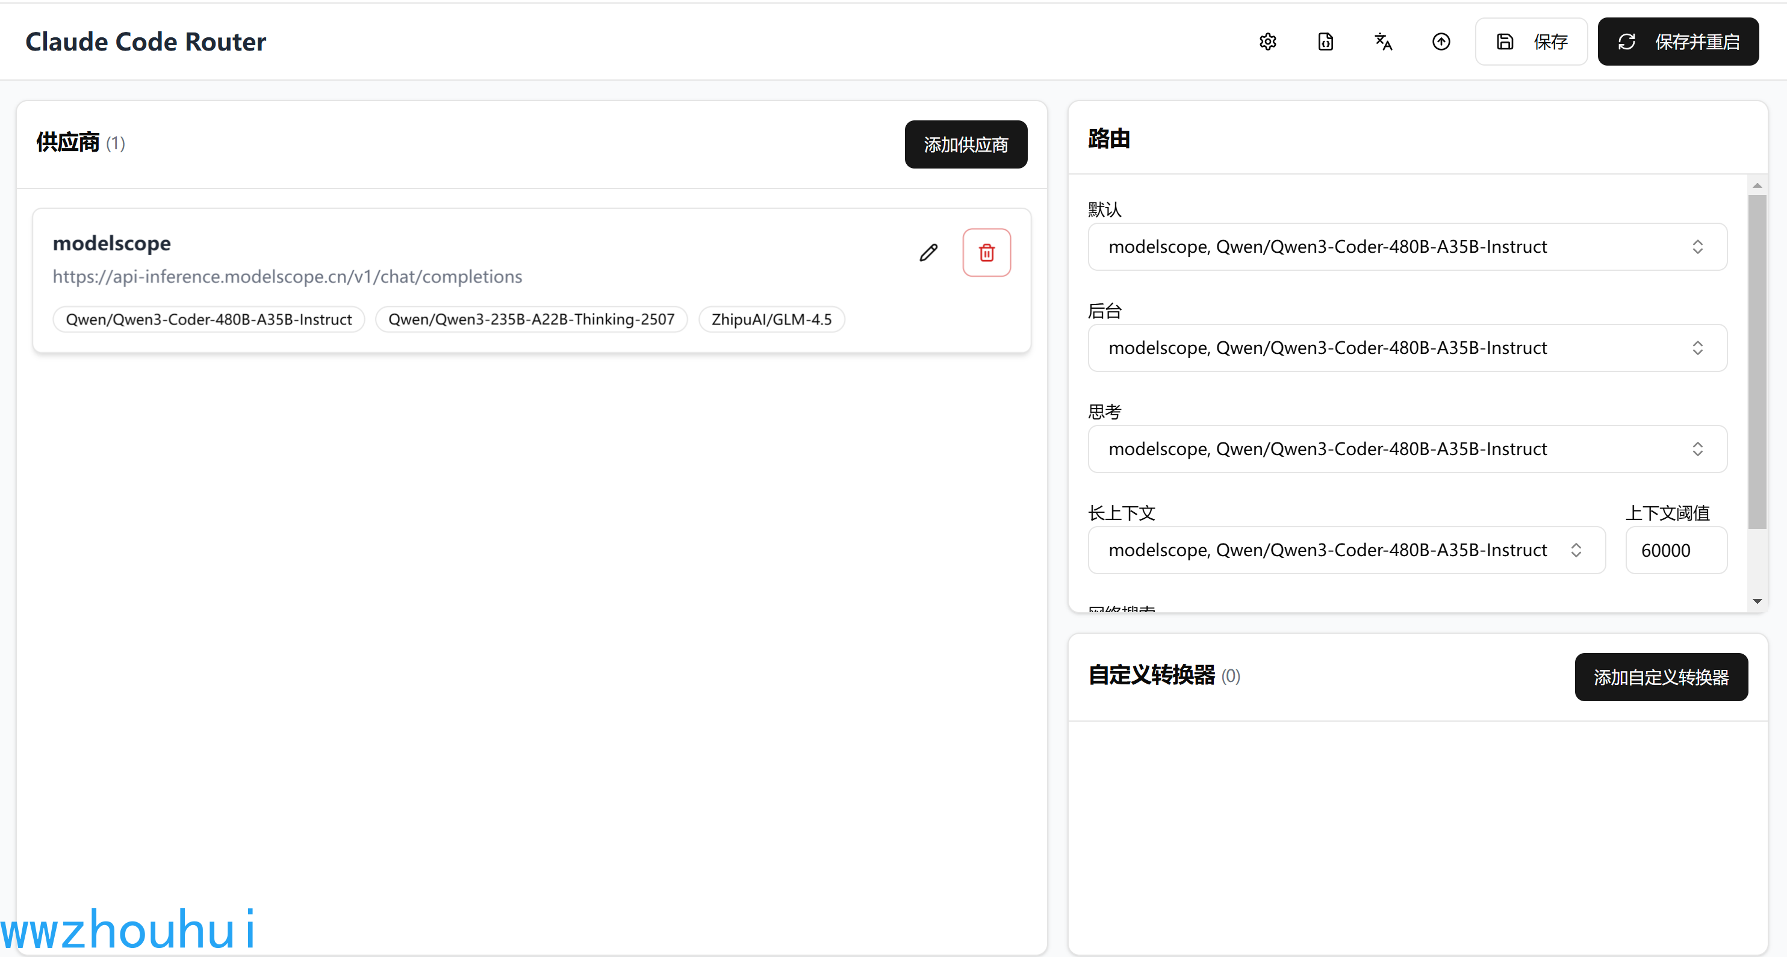1787x957 pixels.
Task: Open settings via the gear icon
Action: [x=1267, y=42]
